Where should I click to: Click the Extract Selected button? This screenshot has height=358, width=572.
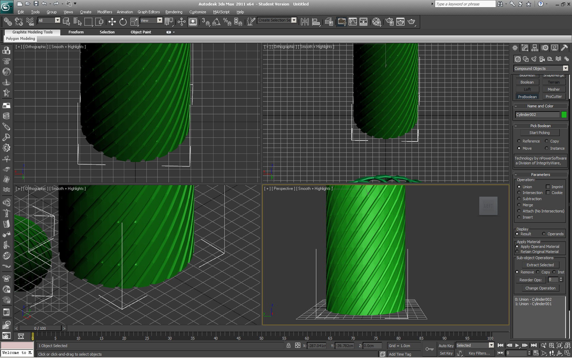[540, 265]
